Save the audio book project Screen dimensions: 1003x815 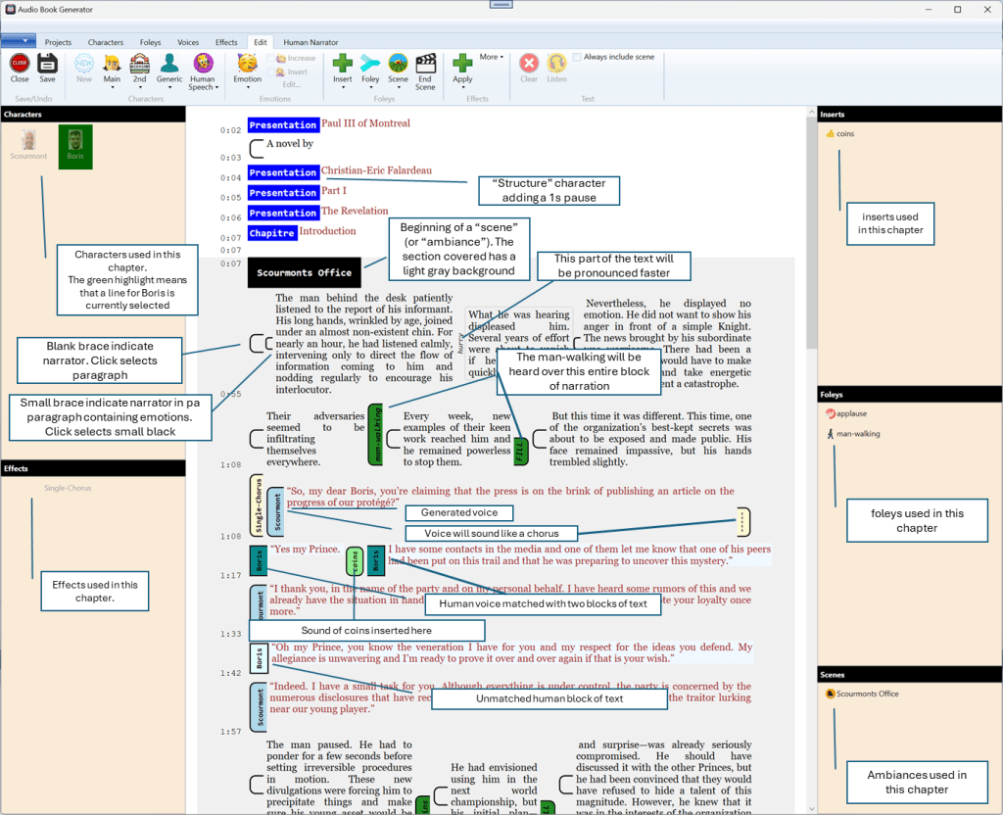click(x=47, y=64)
